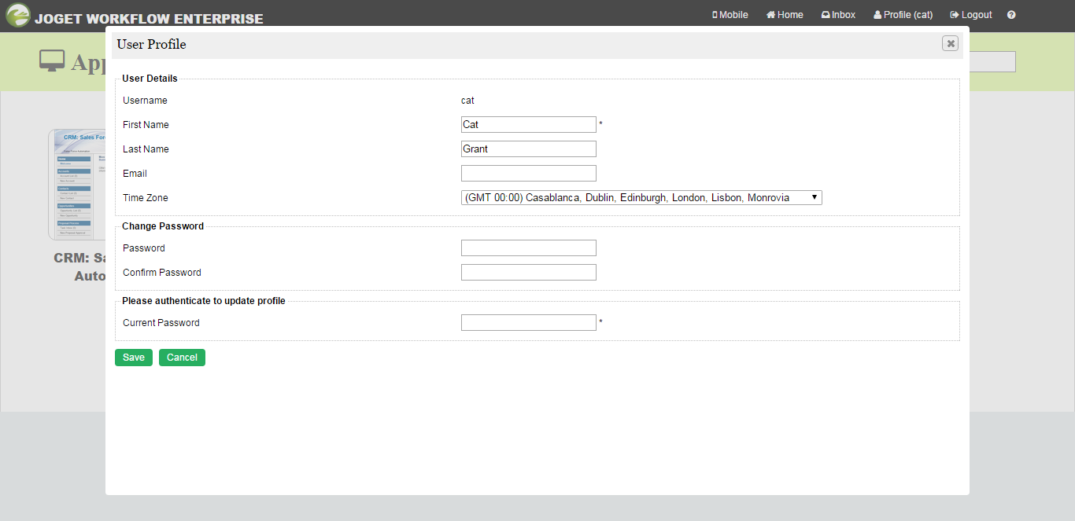
Task: Open Profile (cat) menu item
Action: [x=903, y=15]
